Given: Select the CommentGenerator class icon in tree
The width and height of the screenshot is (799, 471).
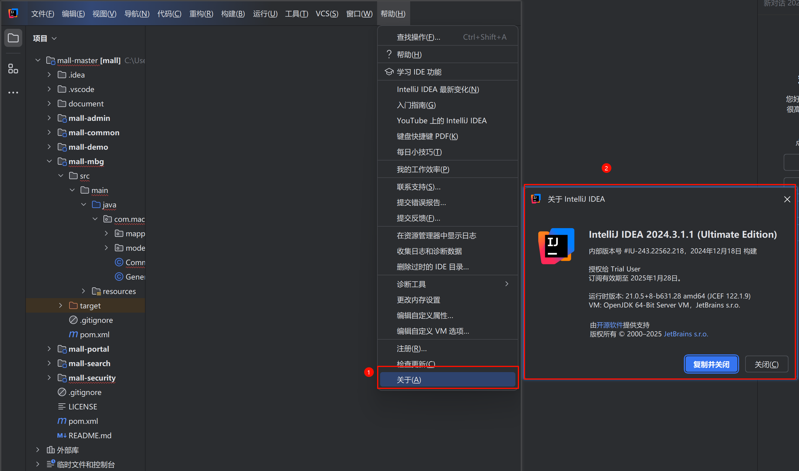Looking at the screenshot, I should [119, 262].
